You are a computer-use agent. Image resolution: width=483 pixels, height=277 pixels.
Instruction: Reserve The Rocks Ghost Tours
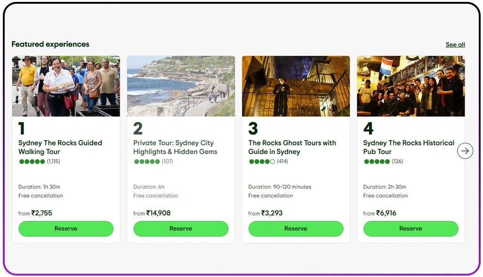296,229
